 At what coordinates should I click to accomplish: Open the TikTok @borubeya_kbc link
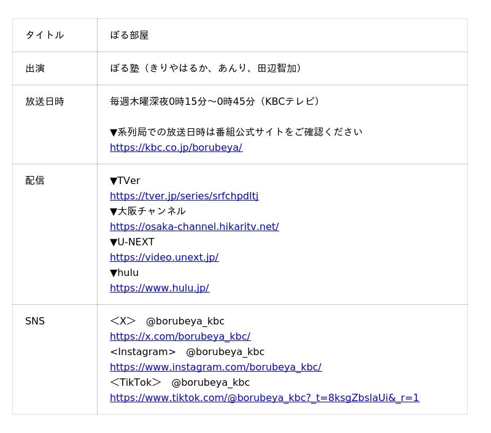(x=264, y=397)
